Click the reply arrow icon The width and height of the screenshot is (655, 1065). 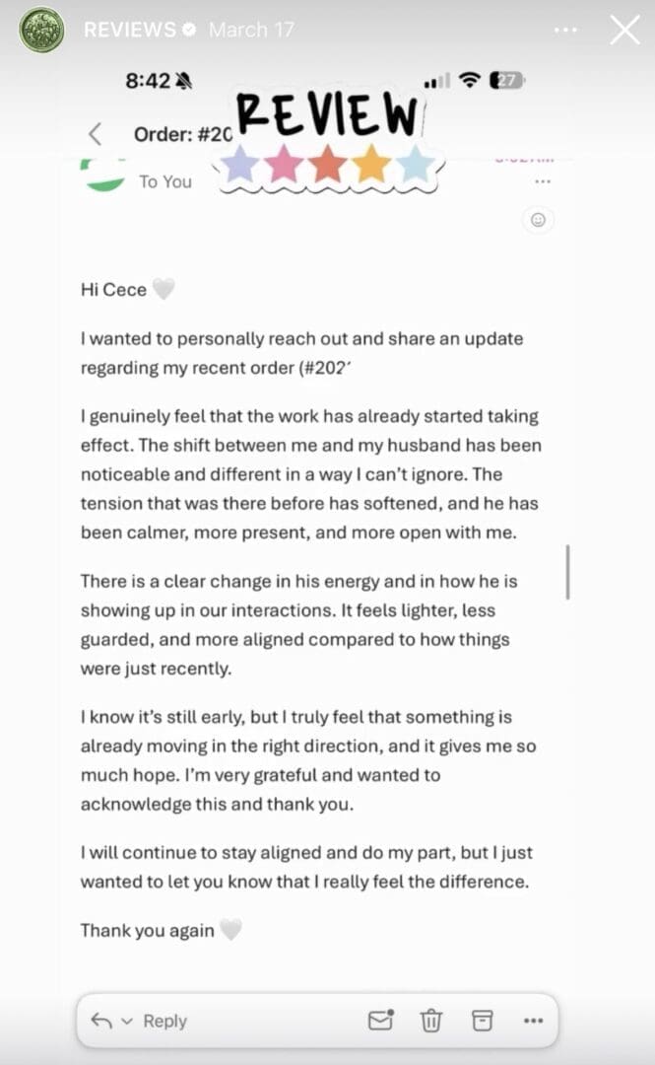tap(100, 1021)
